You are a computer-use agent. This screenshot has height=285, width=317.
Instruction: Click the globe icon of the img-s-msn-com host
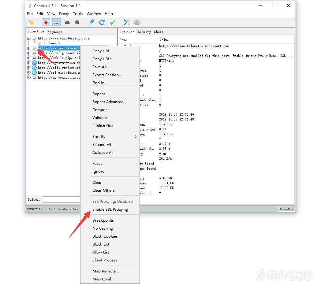[x=34, y=63]
